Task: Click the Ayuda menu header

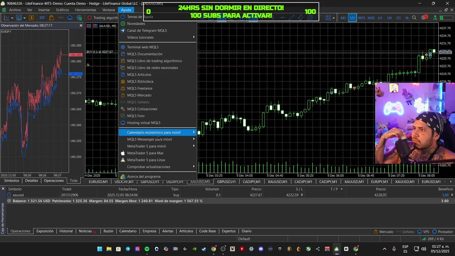Action: click(x=126, y=10)
